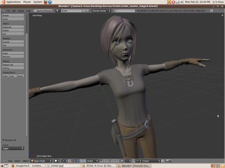This screenshot has width=225, height=168.
Task: Click the Scale button in tool shelf
Action: click(x=13, y=19)
